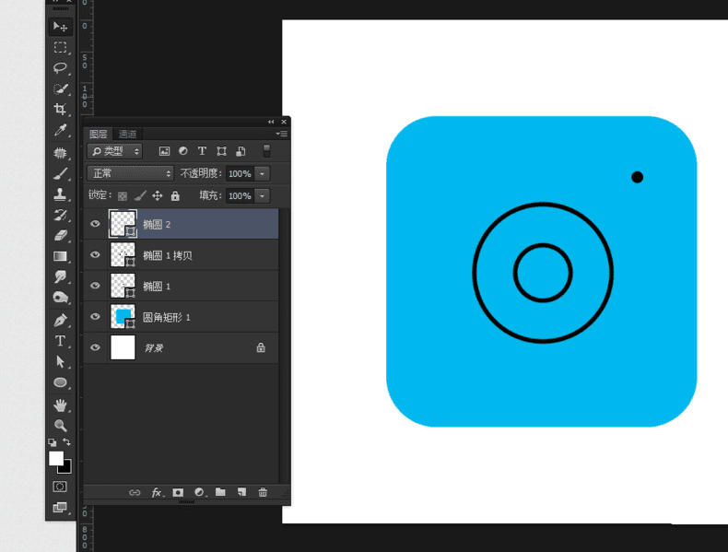Toggle smart object layer filter
The height and width of the screenshot is (552, 728).
pyautogui.click(x=241, y=151)
